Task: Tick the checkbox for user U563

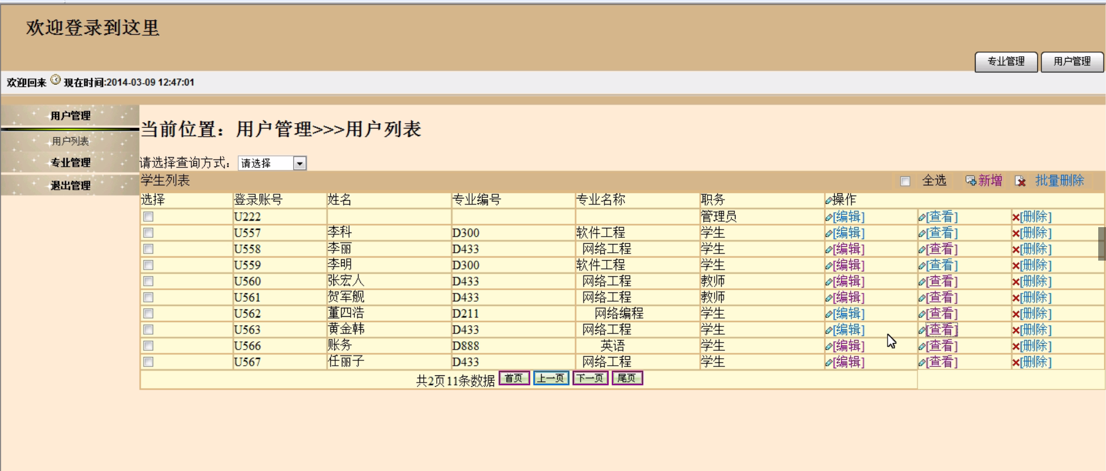Action: (x=148, y=329)
